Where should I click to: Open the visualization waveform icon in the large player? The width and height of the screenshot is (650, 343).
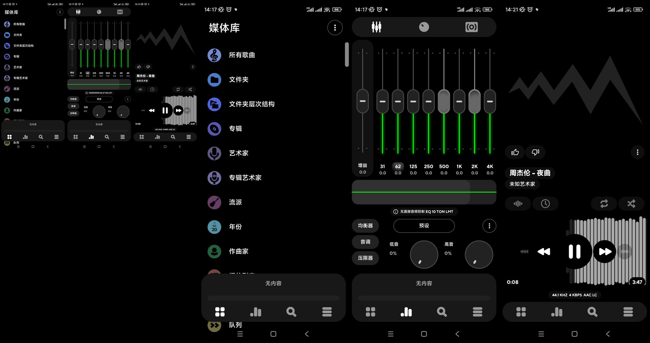518,204
